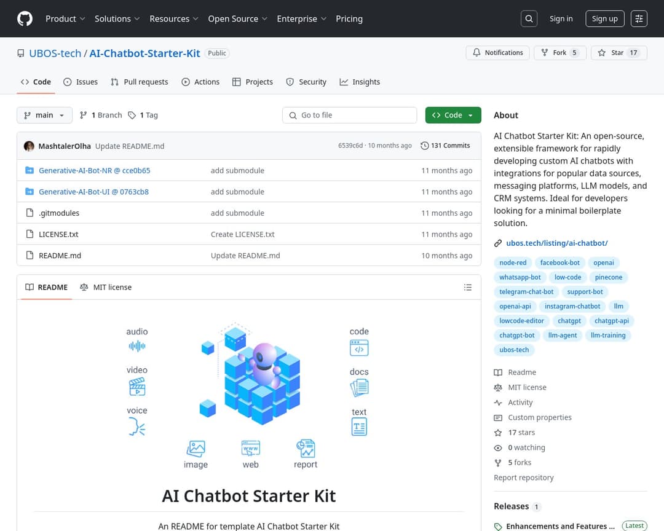Open the Security tab
Viewport: 664px width, 531px height.
click(306, 82)
